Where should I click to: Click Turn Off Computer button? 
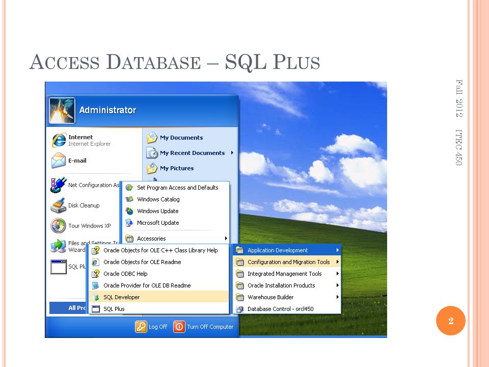203,327
